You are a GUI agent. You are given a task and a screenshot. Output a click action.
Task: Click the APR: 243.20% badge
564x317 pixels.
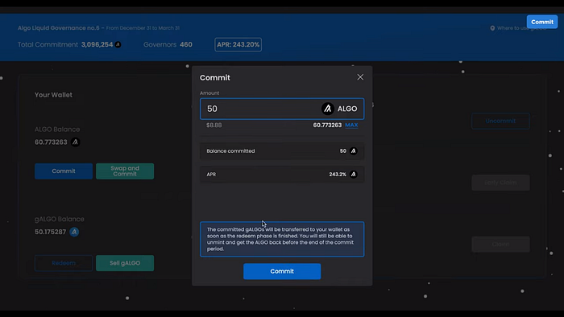[x=238, y=44]
